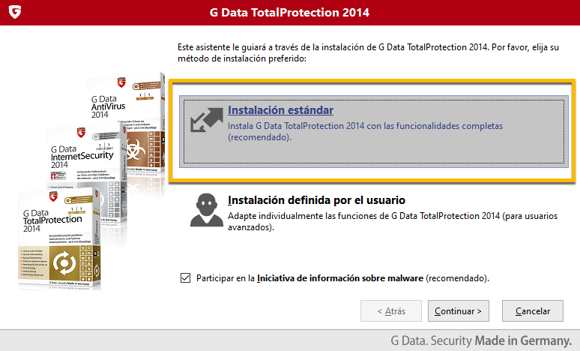580x351 pixels.
Task: Click the intro text 'Este asistente le guiará'
Action: (x=368, y=52)
